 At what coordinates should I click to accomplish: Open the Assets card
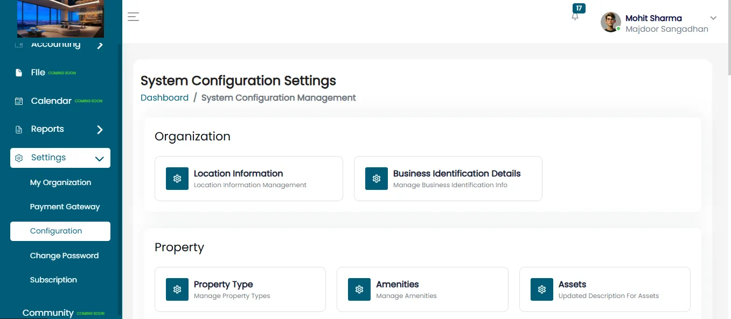[x=605, y=289]
